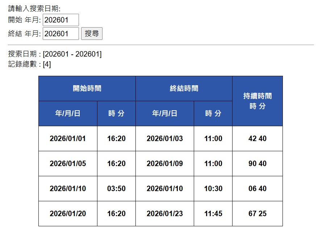Select the row starting 2026/01/01
The image size is (318, 235).
(x=67, y=138)
